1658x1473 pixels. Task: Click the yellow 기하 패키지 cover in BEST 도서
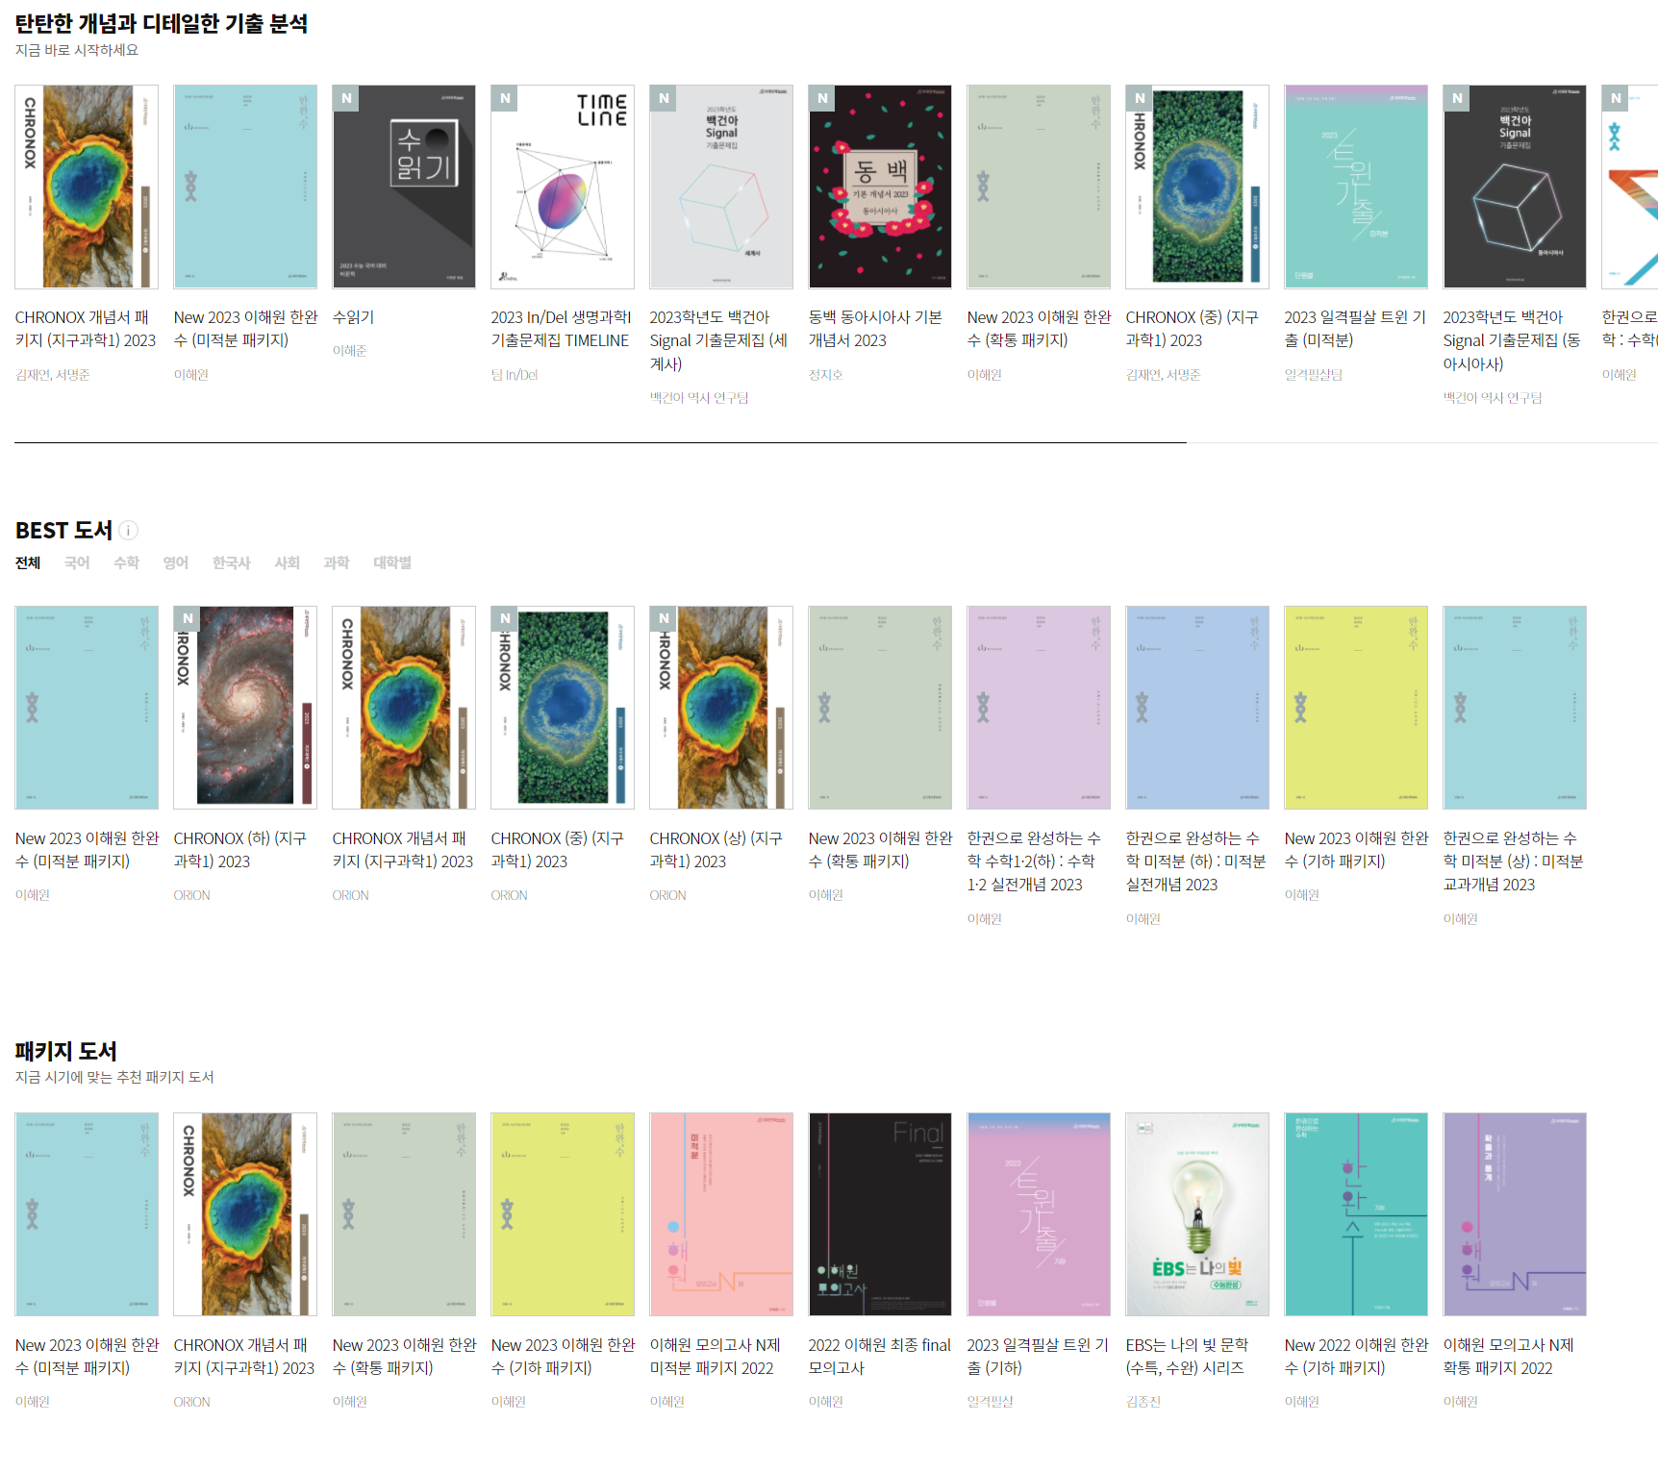tap(1356, 708)
